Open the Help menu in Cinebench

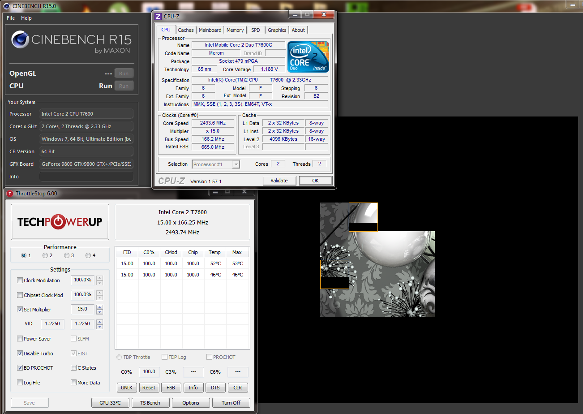click(26, 18)
